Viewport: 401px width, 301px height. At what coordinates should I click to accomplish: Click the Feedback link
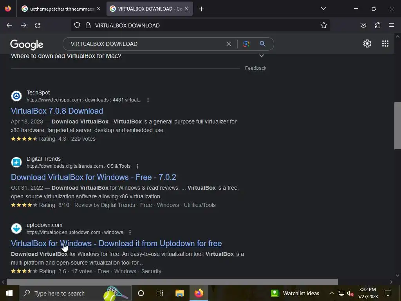tap(256, 68)
